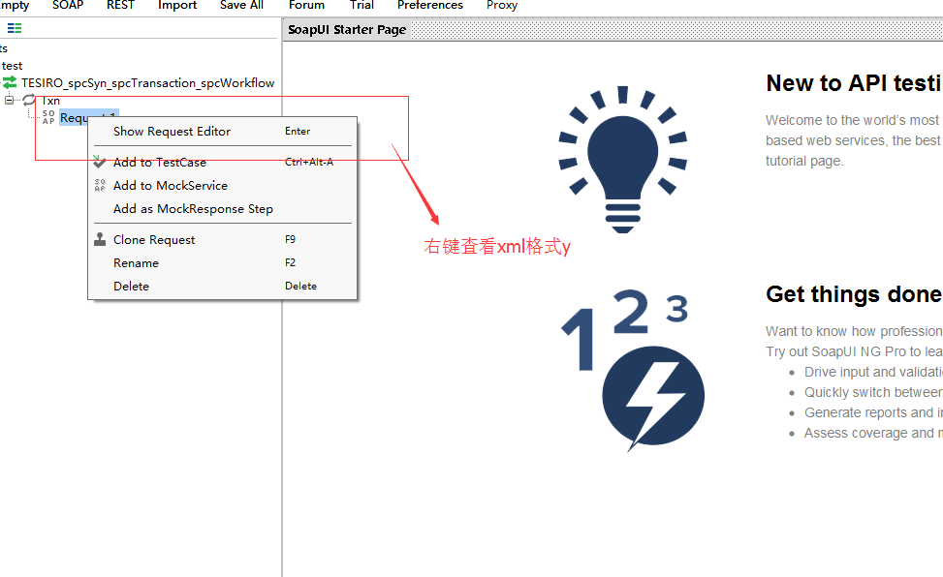Image resolution: width=943 pixels, height=577 pixels.
Task: Click the Quickly switch between bullet
Action: (873, 392)
